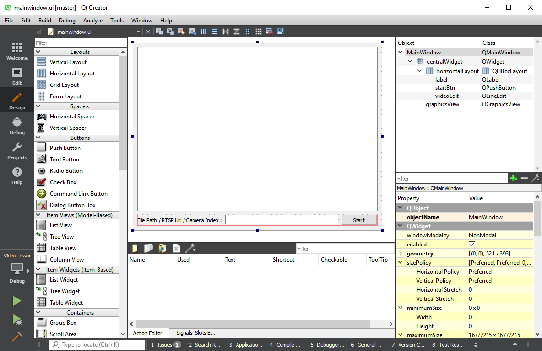Viewport: 542px width, 351px height.
Task: Click the hammer Build project icon
Action: 17,336
